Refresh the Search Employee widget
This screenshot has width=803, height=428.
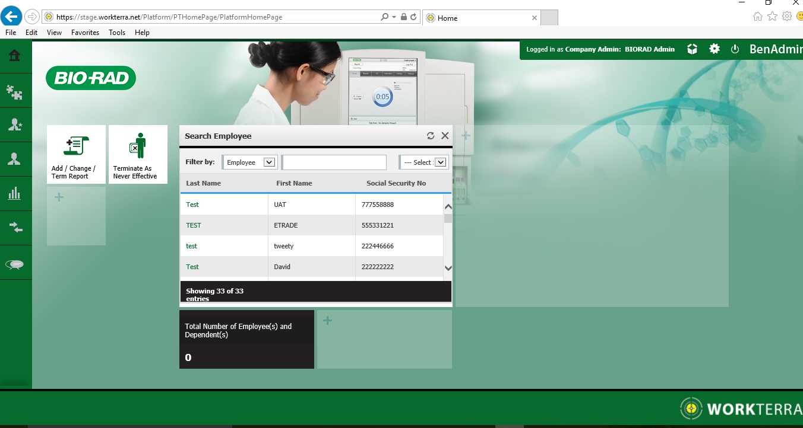pyautogui.click(x=431, y=136)
